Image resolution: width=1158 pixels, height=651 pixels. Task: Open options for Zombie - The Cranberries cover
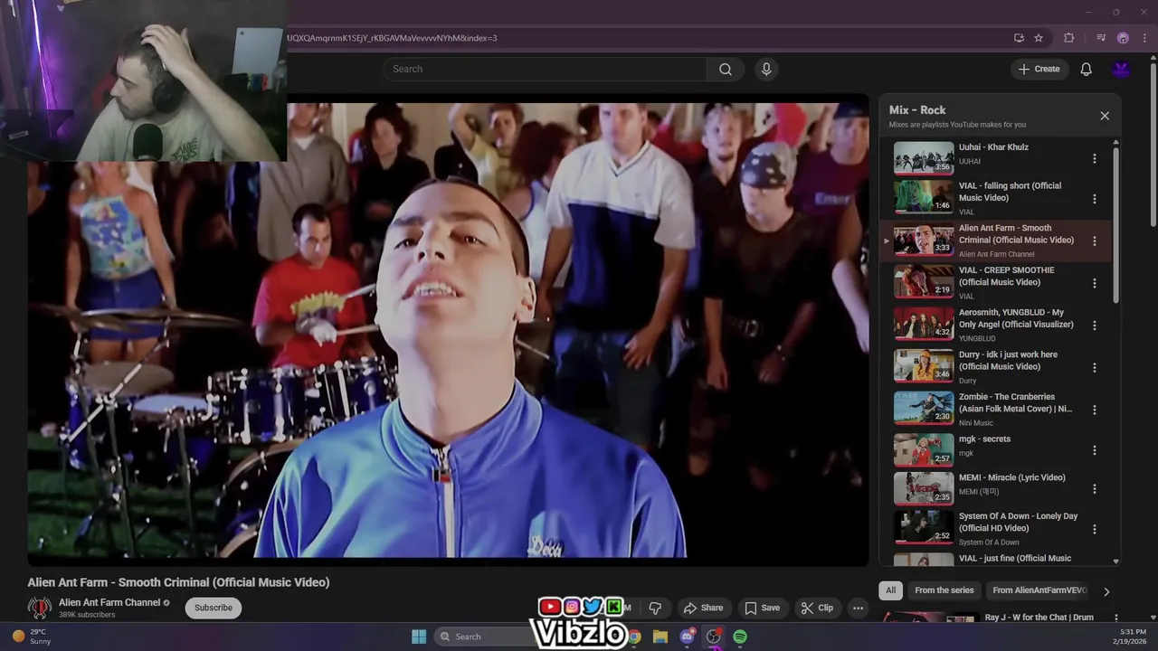coord(1094,410)
